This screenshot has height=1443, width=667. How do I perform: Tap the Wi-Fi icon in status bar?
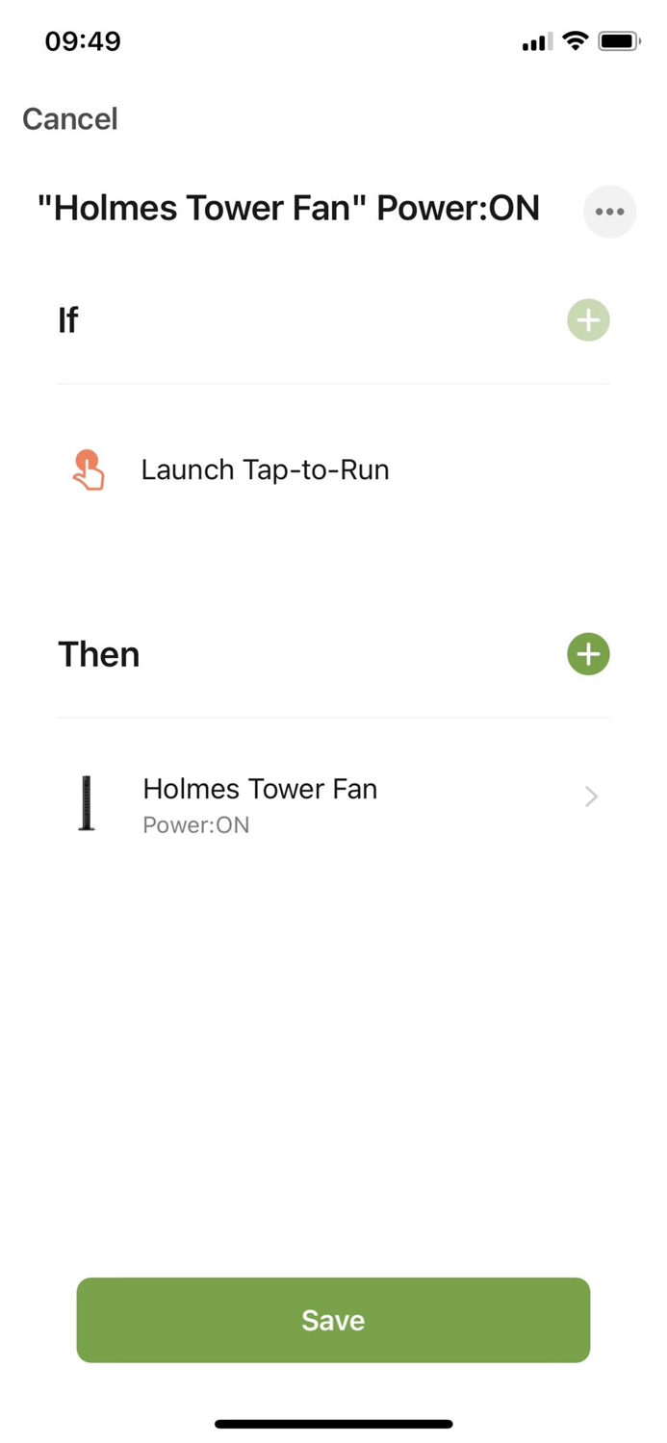576,40
